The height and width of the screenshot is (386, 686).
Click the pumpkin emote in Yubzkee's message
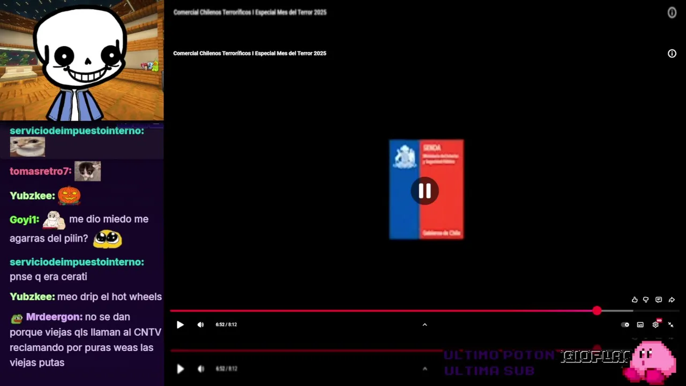point(69,195)
